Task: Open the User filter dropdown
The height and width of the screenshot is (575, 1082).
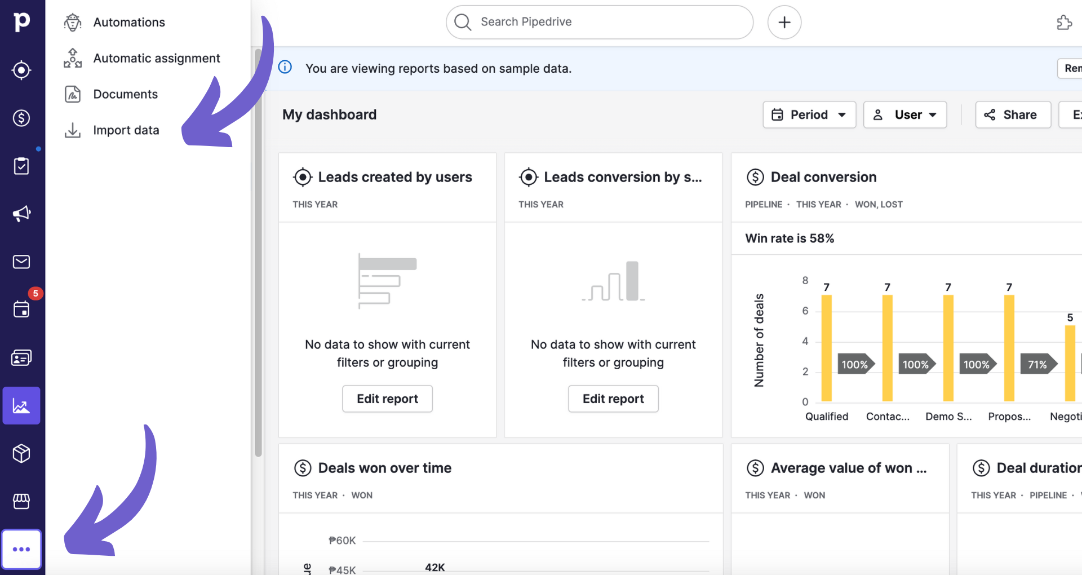Action: click(x=905, y=114)
